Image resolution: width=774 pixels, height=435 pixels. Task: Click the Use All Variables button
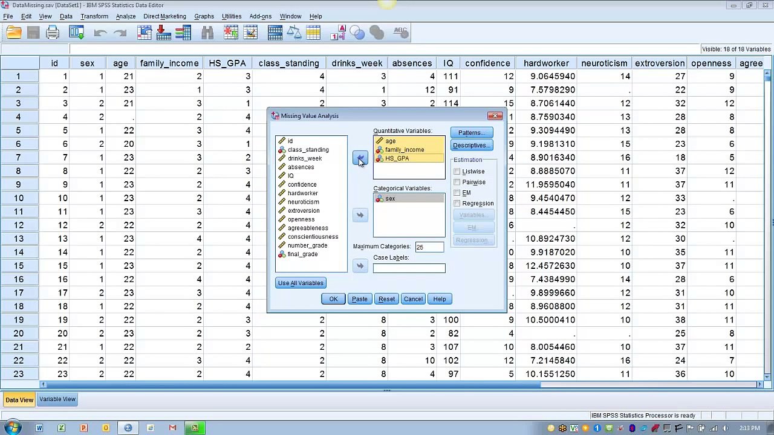coord(301,283)
